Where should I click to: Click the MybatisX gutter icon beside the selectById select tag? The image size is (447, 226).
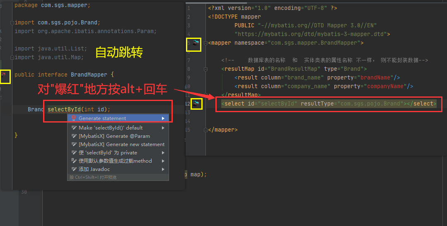click(196, 103)
